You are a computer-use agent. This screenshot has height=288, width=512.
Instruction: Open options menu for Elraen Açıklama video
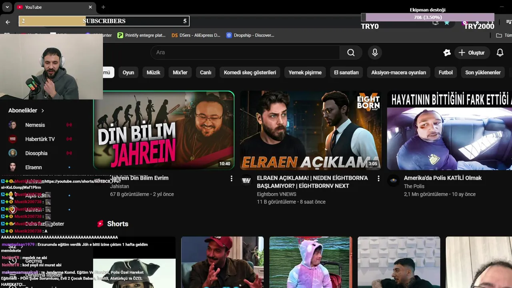point(378,178)
